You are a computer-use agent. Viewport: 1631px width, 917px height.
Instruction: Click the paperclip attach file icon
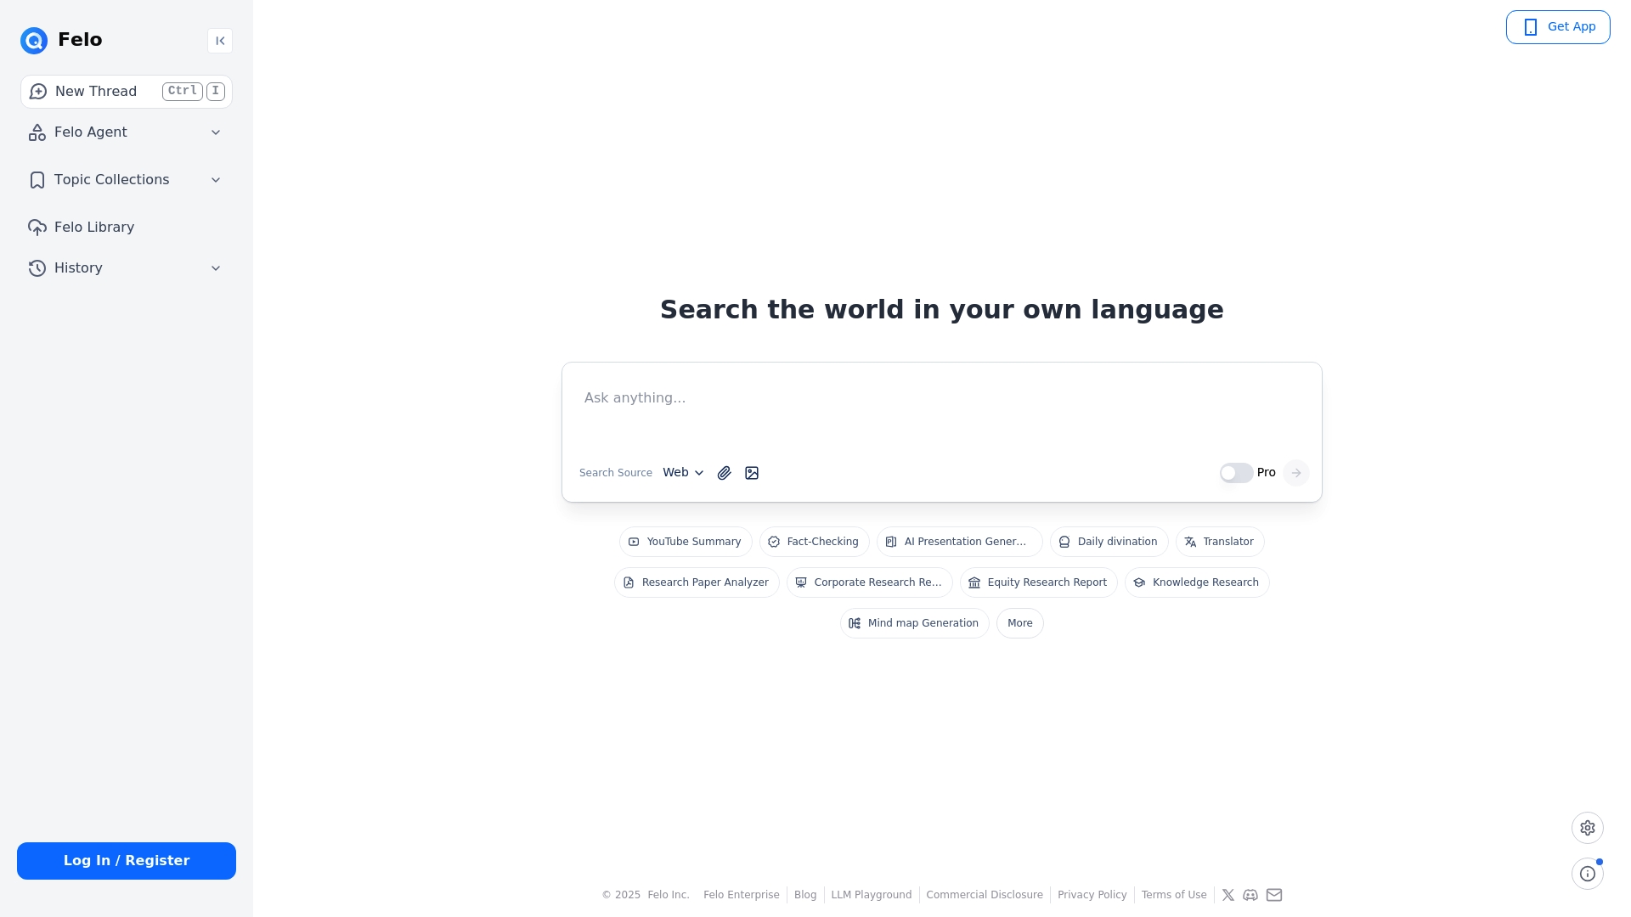pyautogui.click(x=724, y=473)
